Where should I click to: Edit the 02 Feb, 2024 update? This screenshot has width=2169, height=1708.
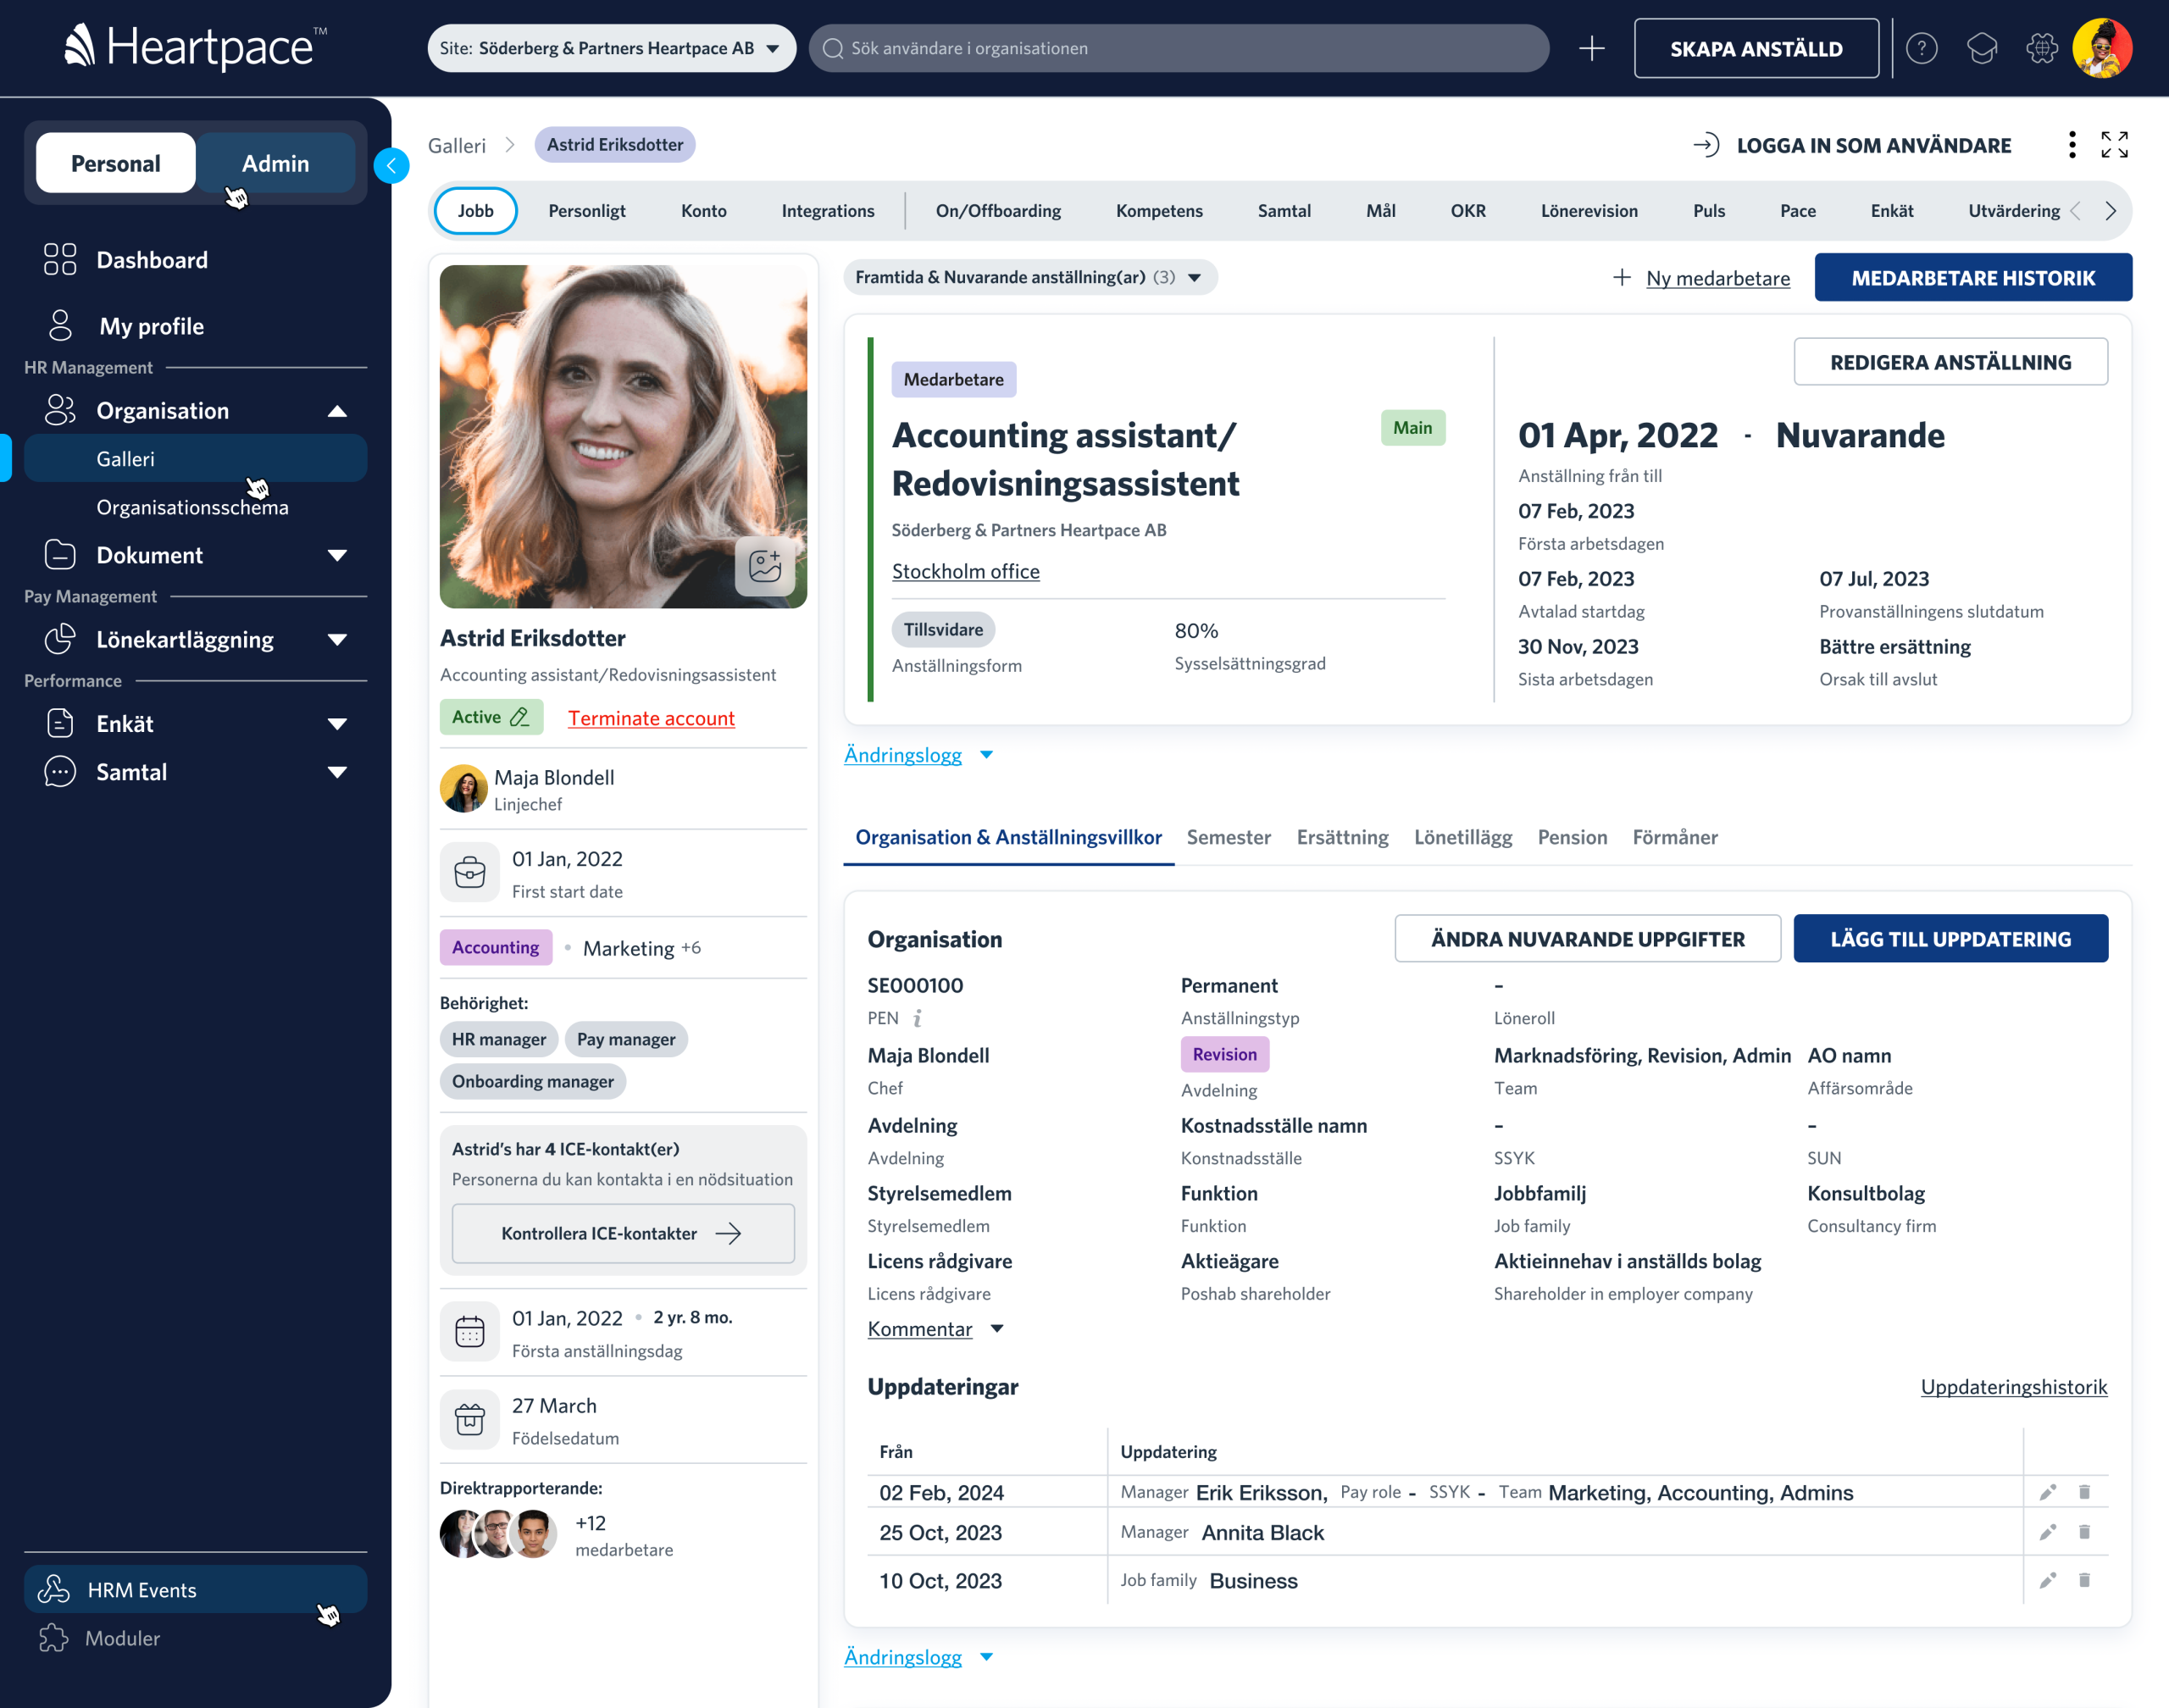point(2047,1492)
